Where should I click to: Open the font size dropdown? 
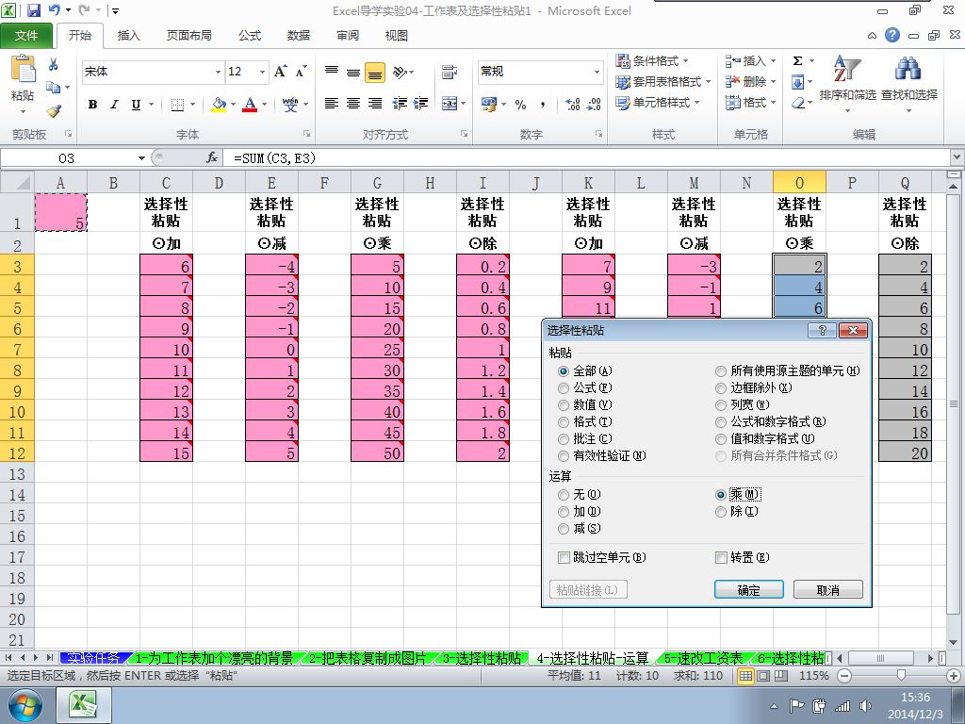click(263, 72)
